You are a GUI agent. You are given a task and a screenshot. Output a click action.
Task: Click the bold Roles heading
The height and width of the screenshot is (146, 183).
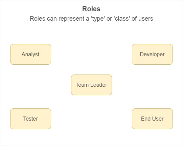click(91, 9)
